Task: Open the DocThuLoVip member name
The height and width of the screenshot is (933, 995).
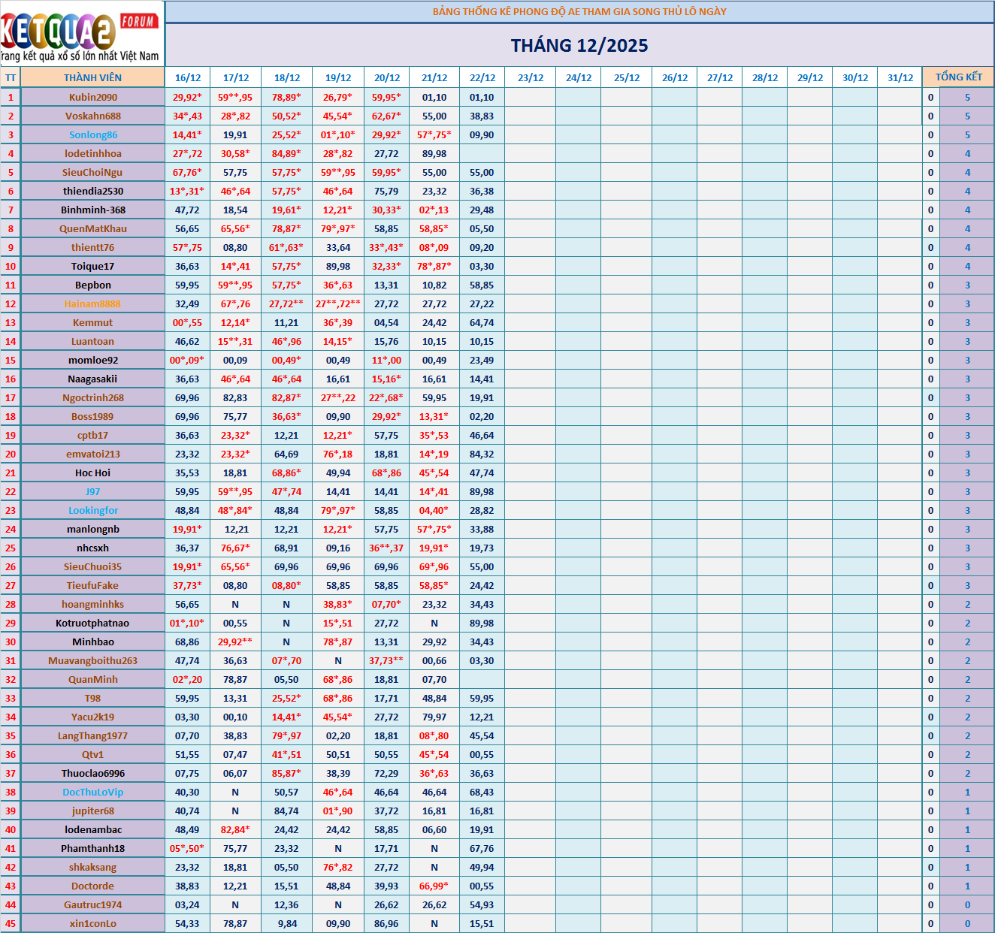Action: tap(93, 792)
